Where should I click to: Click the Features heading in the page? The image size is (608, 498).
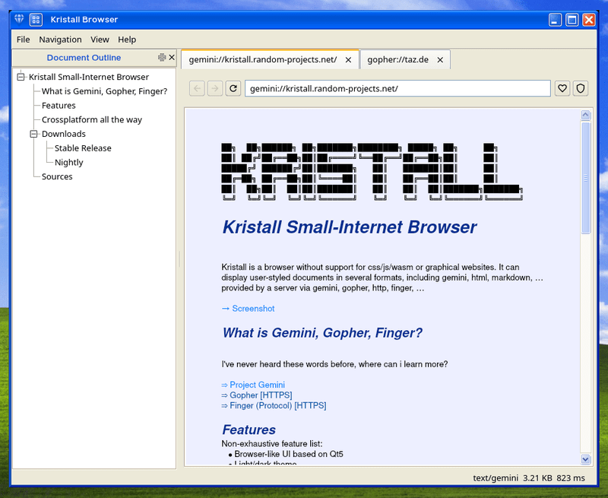click(249, 430)
